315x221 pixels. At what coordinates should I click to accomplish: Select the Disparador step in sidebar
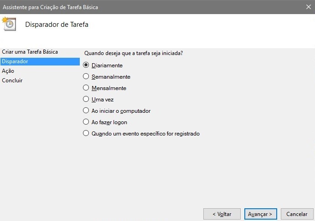click(x=15, y=61)
